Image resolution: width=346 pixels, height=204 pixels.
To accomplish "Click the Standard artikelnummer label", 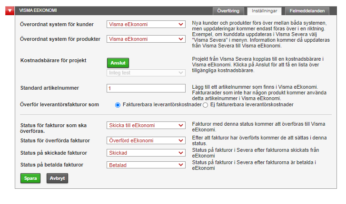I will [x=49, y=88].
